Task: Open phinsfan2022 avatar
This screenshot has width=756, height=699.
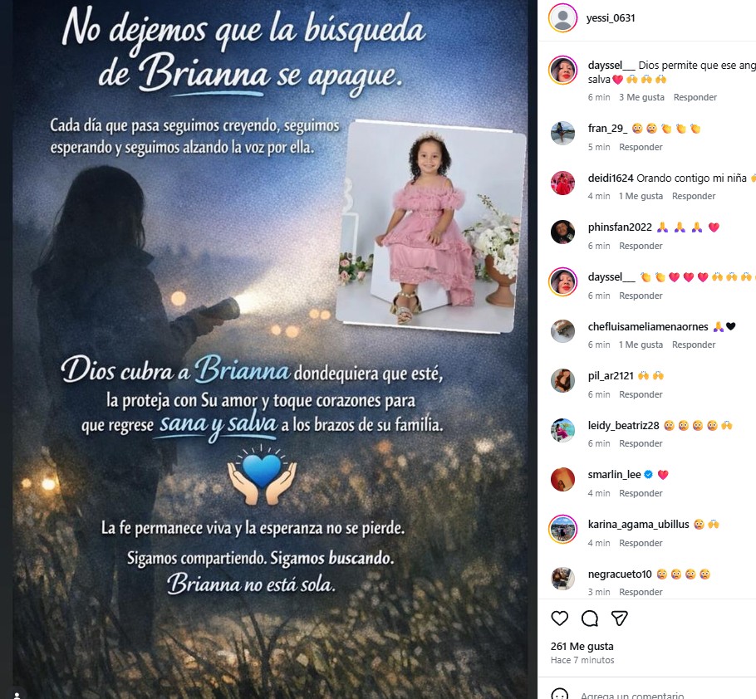Action: 562,232
